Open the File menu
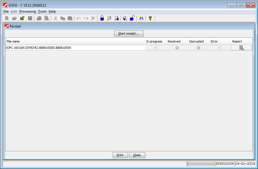Screen dimensions: 258x169 pos(6,11)
